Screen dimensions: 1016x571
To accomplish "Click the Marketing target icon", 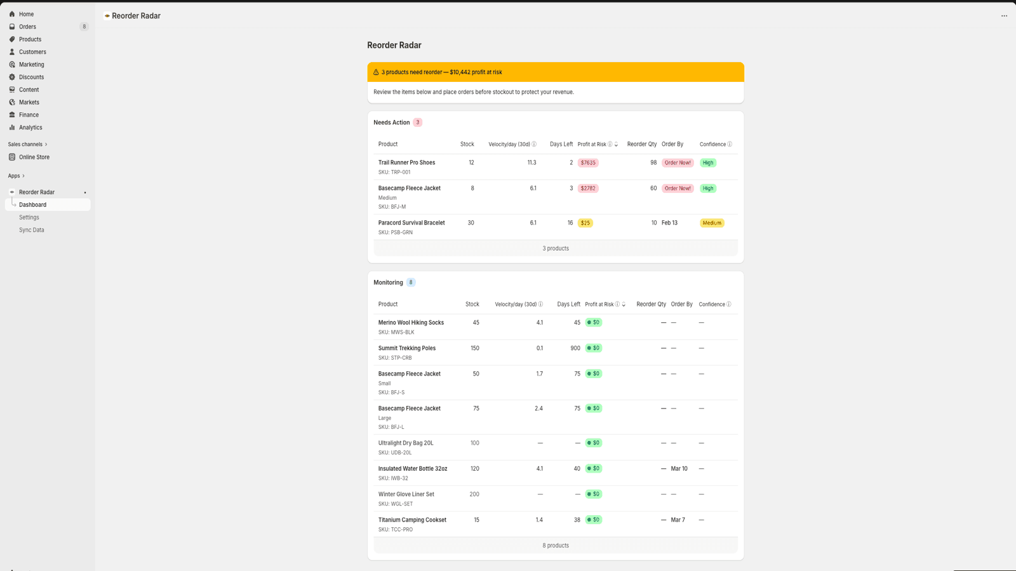I will pos(12,65).
